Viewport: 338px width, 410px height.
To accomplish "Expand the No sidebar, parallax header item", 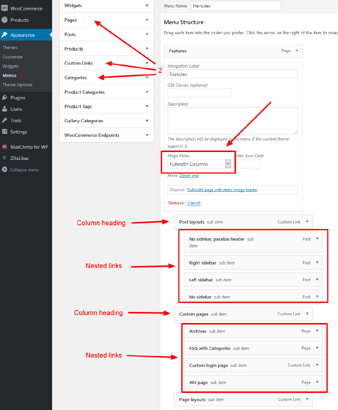I will pyautogui.click(x=317, y=239).
